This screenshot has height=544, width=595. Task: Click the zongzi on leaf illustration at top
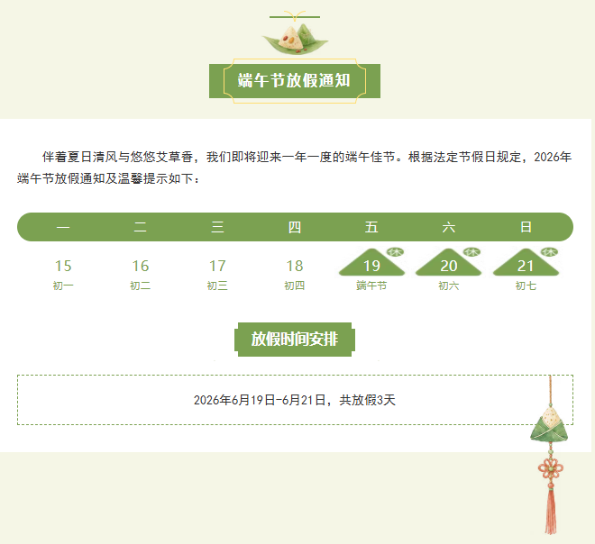click(295, 39)
